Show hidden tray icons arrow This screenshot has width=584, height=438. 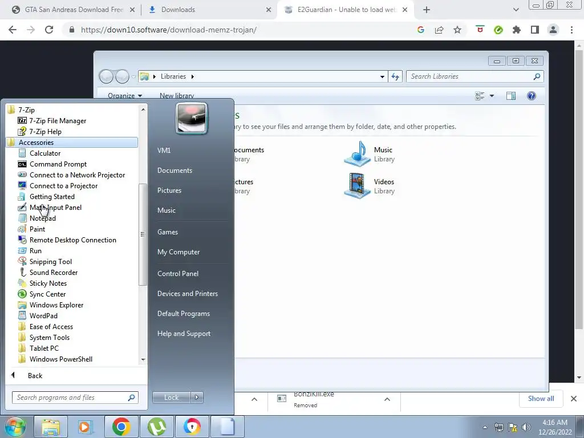click(485, 427)
